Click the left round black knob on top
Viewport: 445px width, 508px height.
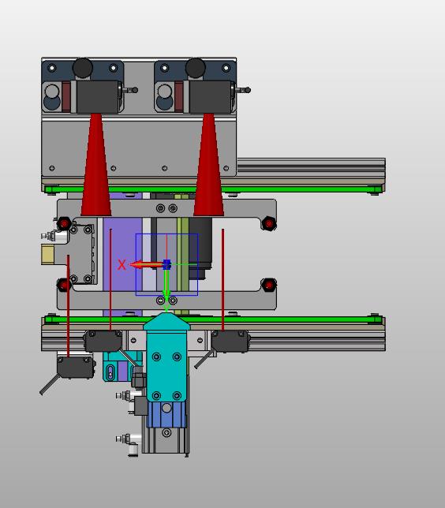click(x=83, y=68)
